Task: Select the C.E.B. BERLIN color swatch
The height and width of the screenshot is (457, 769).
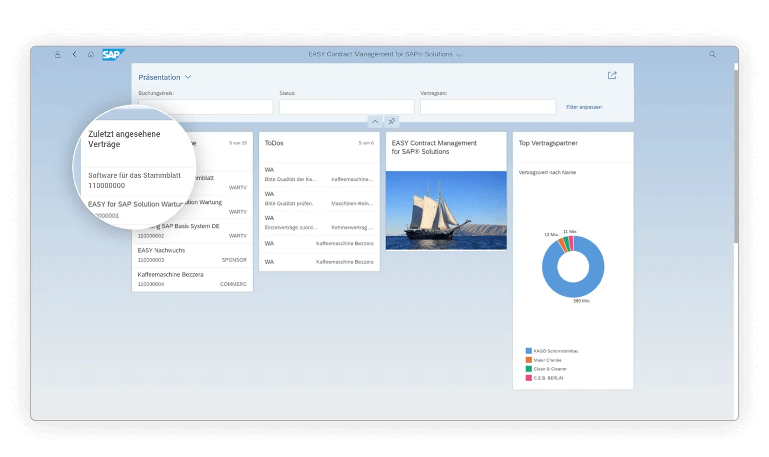Action: [x=528, y=378]
